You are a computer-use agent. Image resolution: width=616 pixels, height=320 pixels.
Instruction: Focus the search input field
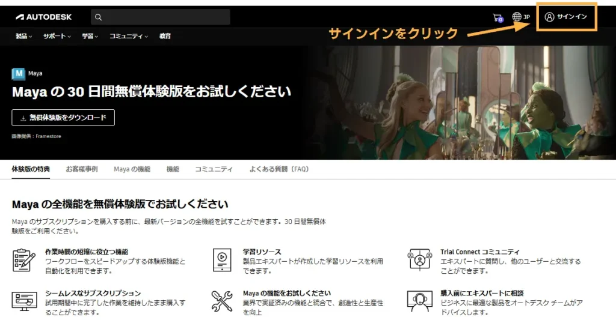tap(160, 17)
